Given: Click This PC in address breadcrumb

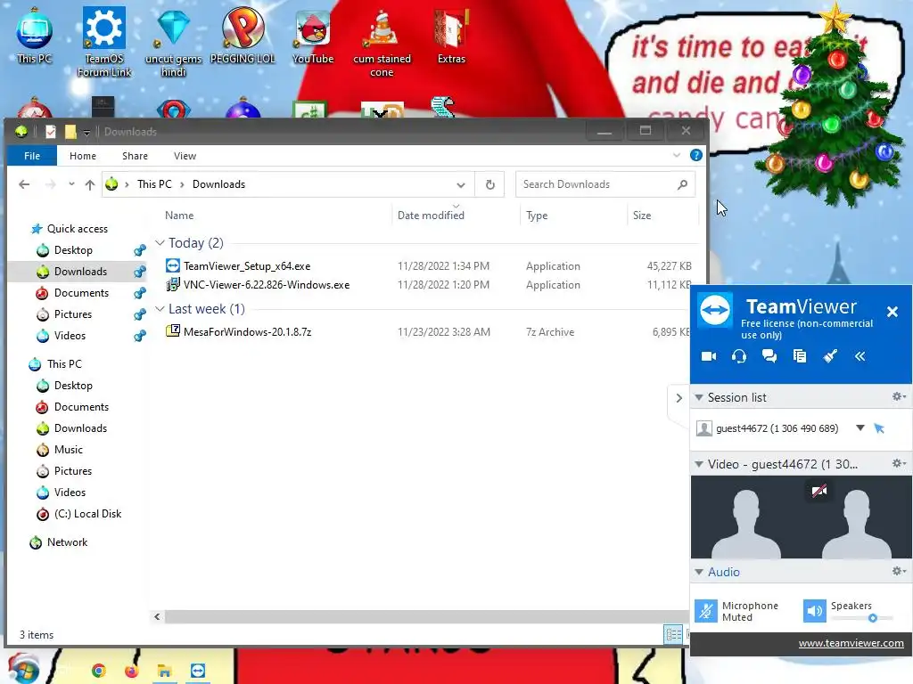Looking at the screenshot, I should click(x=154, y=184).
